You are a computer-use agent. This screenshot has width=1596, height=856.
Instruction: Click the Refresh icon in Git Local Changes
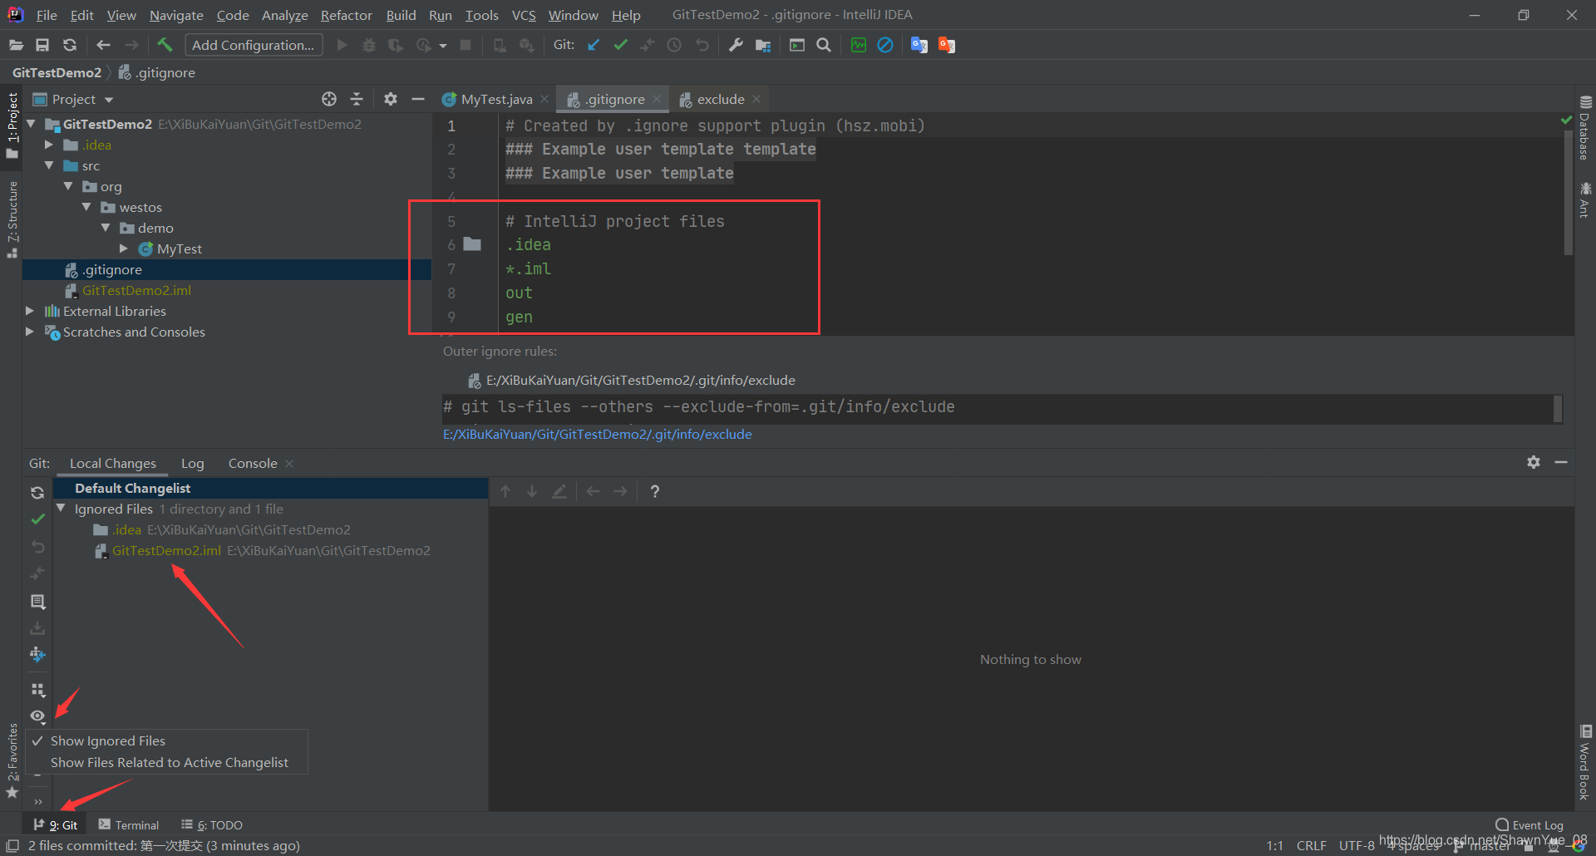point(37,492)
